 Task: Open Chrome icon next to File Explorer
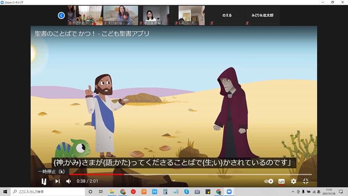click(123, 192)
